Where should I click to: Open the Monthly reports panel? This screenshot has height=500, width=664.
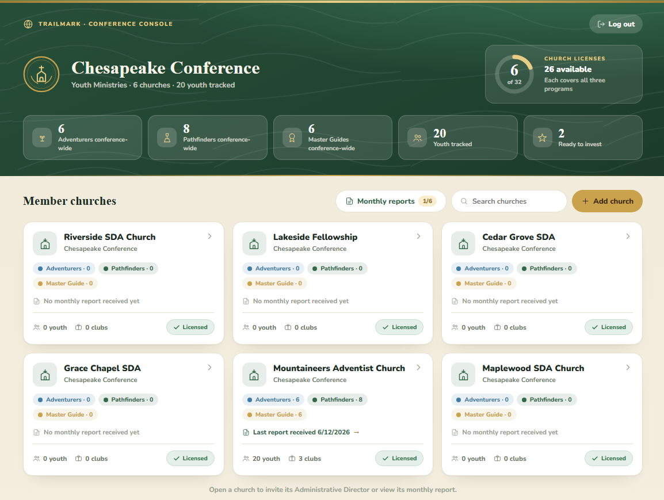pos(391,201)
